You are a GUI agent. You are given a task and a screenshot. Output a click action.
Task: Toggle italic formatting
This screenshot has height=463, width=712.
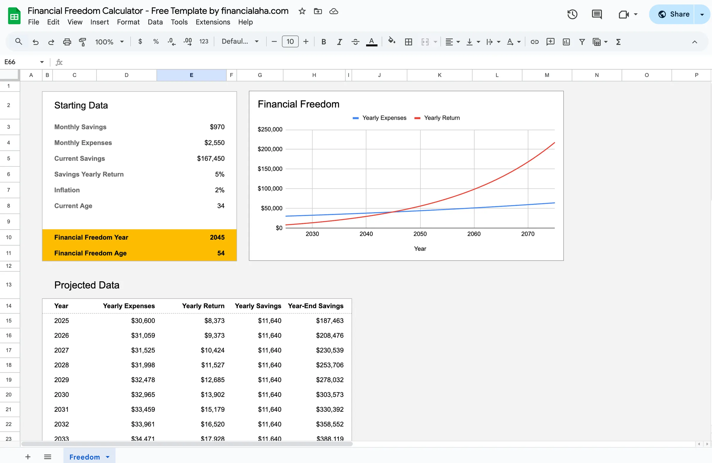click(x=339, y=41)
